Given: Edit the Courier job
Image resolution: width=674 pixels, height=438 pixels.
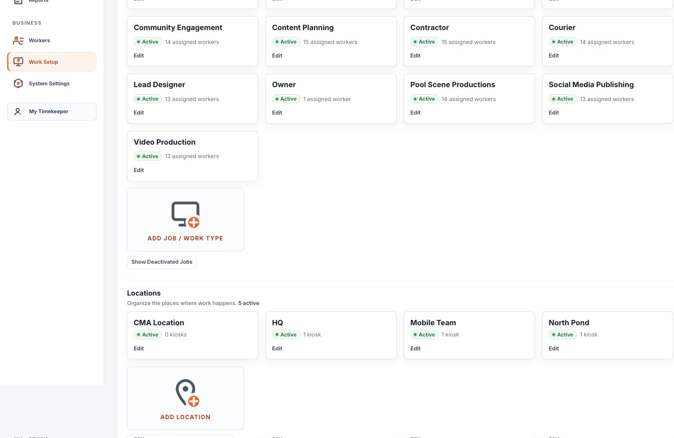Looking at the screenshot, I should click(554, 56).
